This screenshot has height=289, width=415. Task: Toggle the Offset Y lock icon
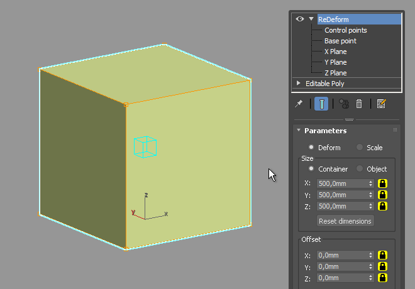(x=382, y=266)
